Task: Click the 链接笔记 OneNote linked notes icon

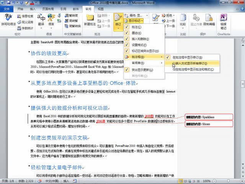Action: pyautogui.click(x=224, y=20)
